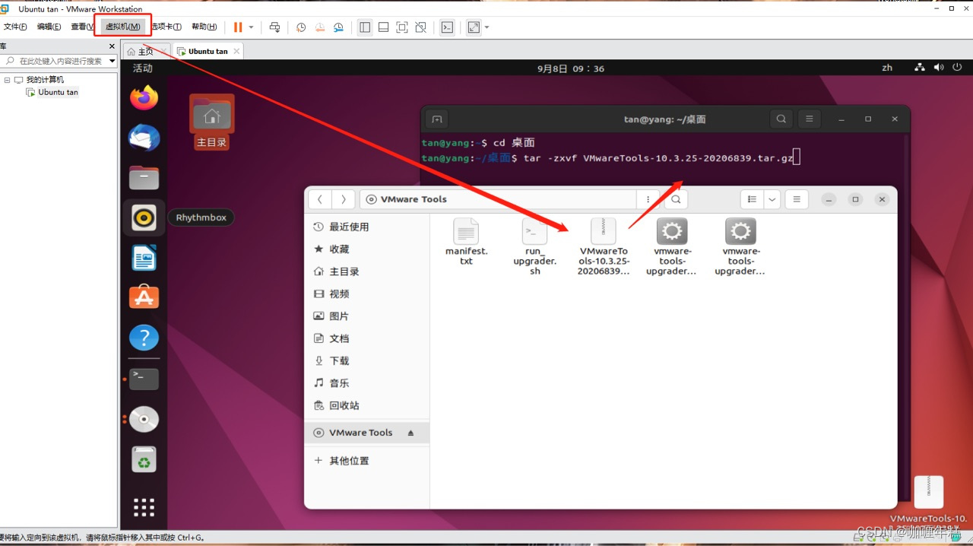Open the 主目录 desktop folder icon
The height and width of the screenshot is (546, 973).
click(211, 122)
